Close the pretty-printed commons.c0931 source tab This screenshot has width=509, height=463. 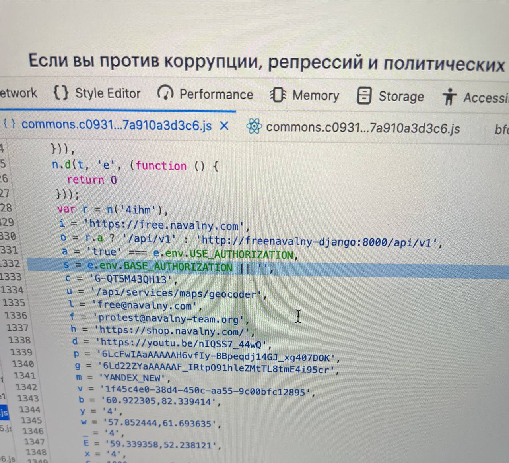click(x=224, y=126)
